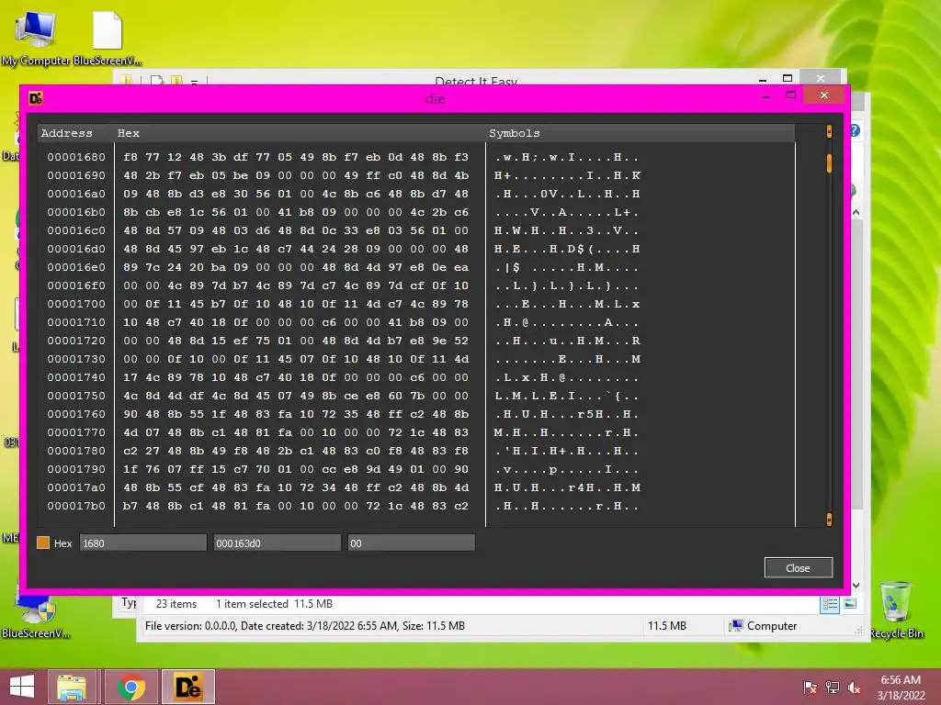Image resolution: width=941 pixels, height=705 pixels.
Task: Select address row 00001730
Action: click(x=76, y=359)
